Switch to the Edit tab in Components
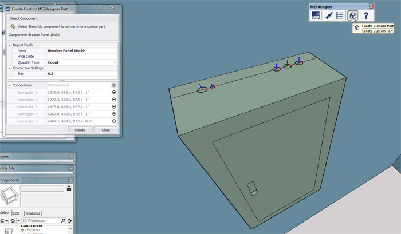The height and width of the screenshot is (234, 401). 16,213
